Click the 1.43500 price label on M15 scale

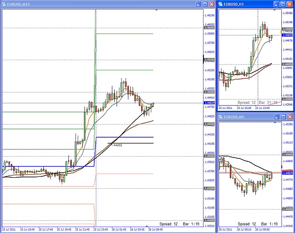pyautogui.click(x=210, y=188)
